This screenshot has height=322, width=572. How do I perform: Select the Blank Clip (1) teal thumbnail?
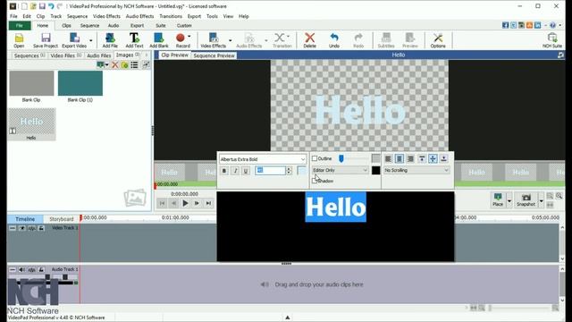(80, 83)
